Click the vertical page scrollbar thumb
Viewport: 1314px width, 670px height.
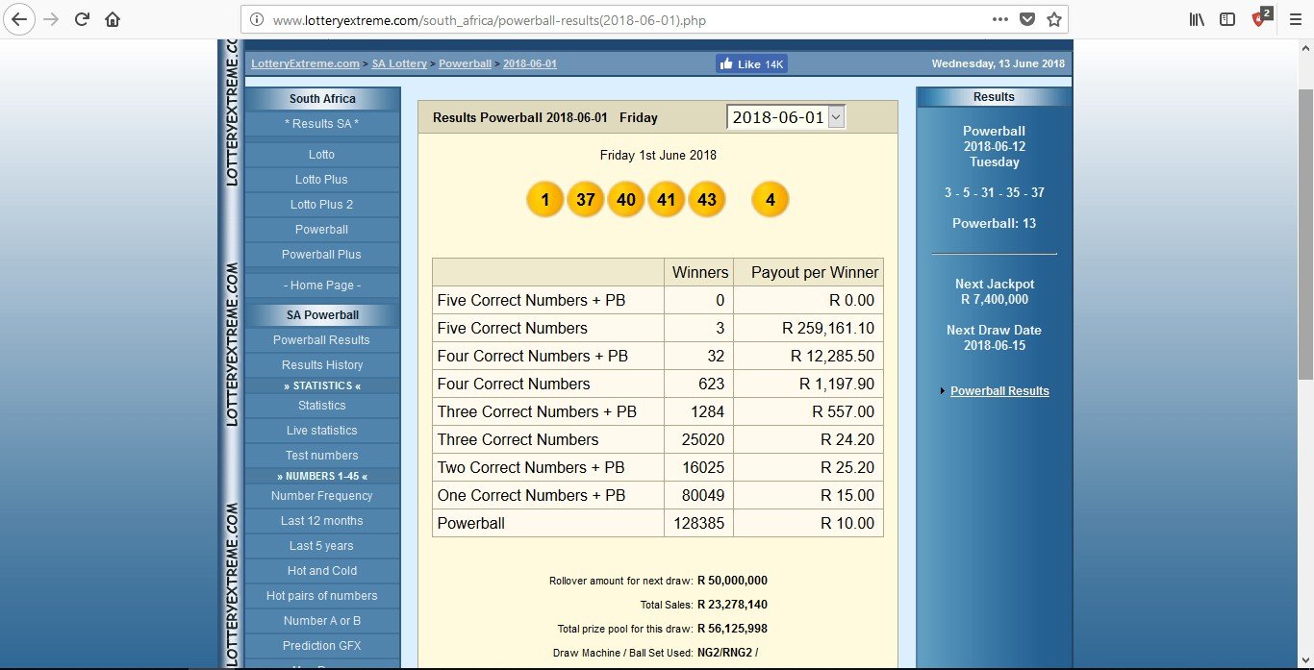(x=1305, y=235)
